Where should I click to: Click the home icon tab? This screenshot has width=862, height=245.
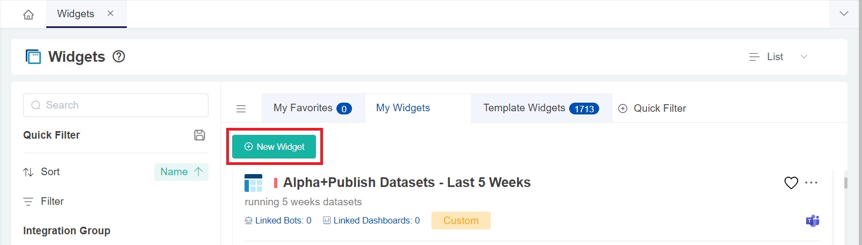pos(28,15)
